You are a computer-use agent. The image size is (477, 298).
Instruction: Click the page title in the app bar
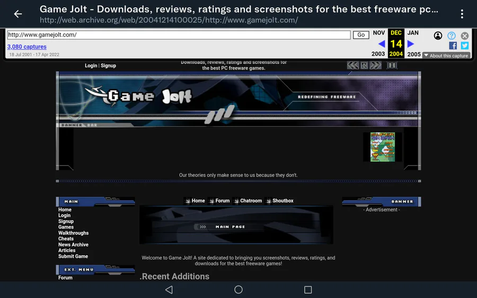[239, 9]
